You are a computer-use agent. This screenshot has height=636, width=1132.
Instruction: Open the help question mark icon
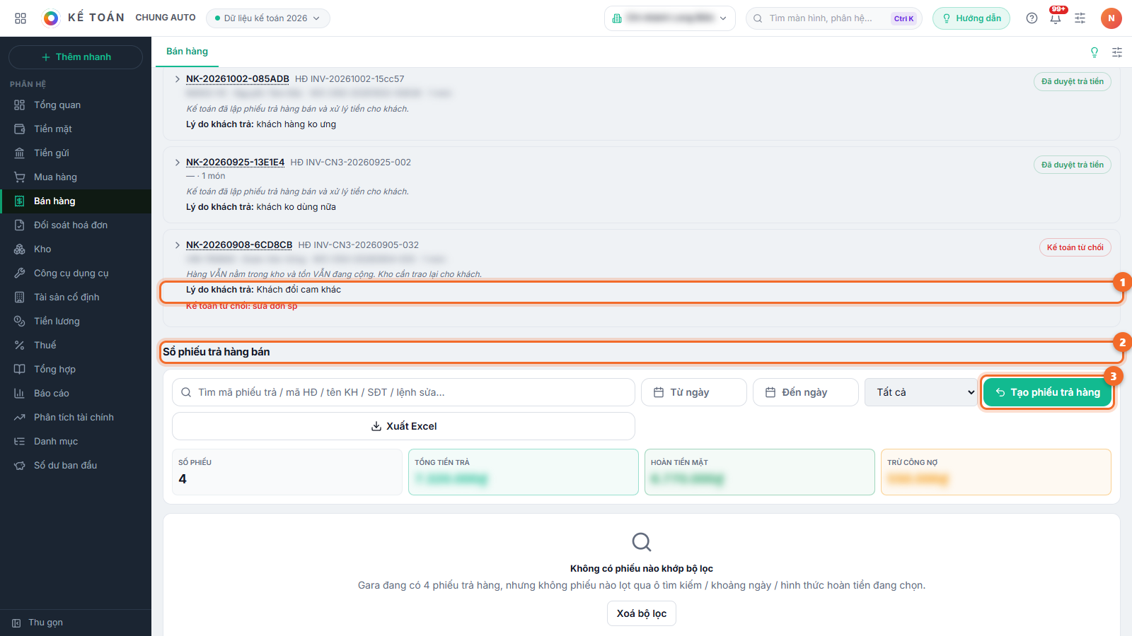1032,18
